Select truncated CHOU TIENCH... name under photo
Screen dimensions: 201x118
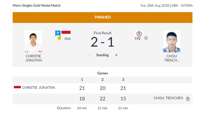pyautogui.click(x=172, y=58)
